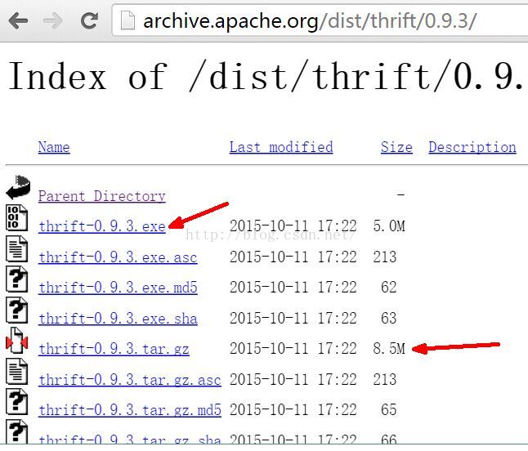The width and height of the screenshot is (528, 451).
Task: Click the Parent Directory back-arrow icon
Action: coord(18,191)
